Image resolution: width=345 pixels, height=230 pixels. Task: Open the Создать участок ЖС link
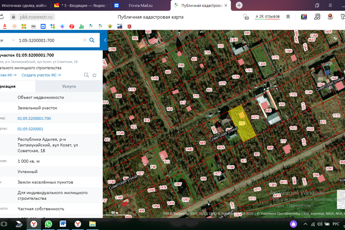pyautogui.click(x=41, y=75)
